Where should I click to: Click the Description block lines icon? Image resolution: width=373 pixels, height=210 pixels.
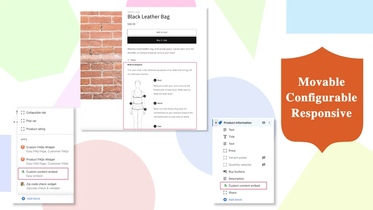click(225, 179)
